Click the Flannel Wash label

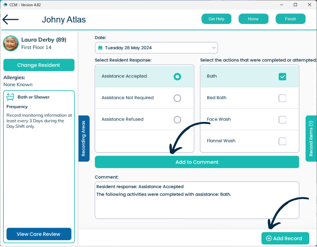(221, 141)
